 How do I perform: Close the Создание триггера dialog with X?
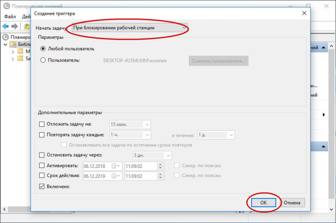coord(304,14)
